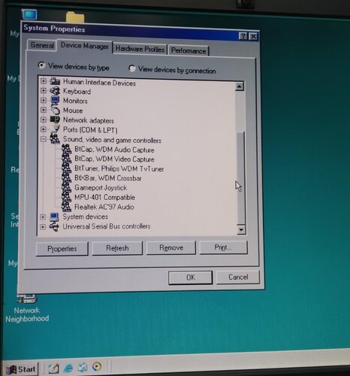This screenshot has height=376, width=350.
Task: Click the Monitors category icon
Action: pyautogui.click(x=55, y=100)
